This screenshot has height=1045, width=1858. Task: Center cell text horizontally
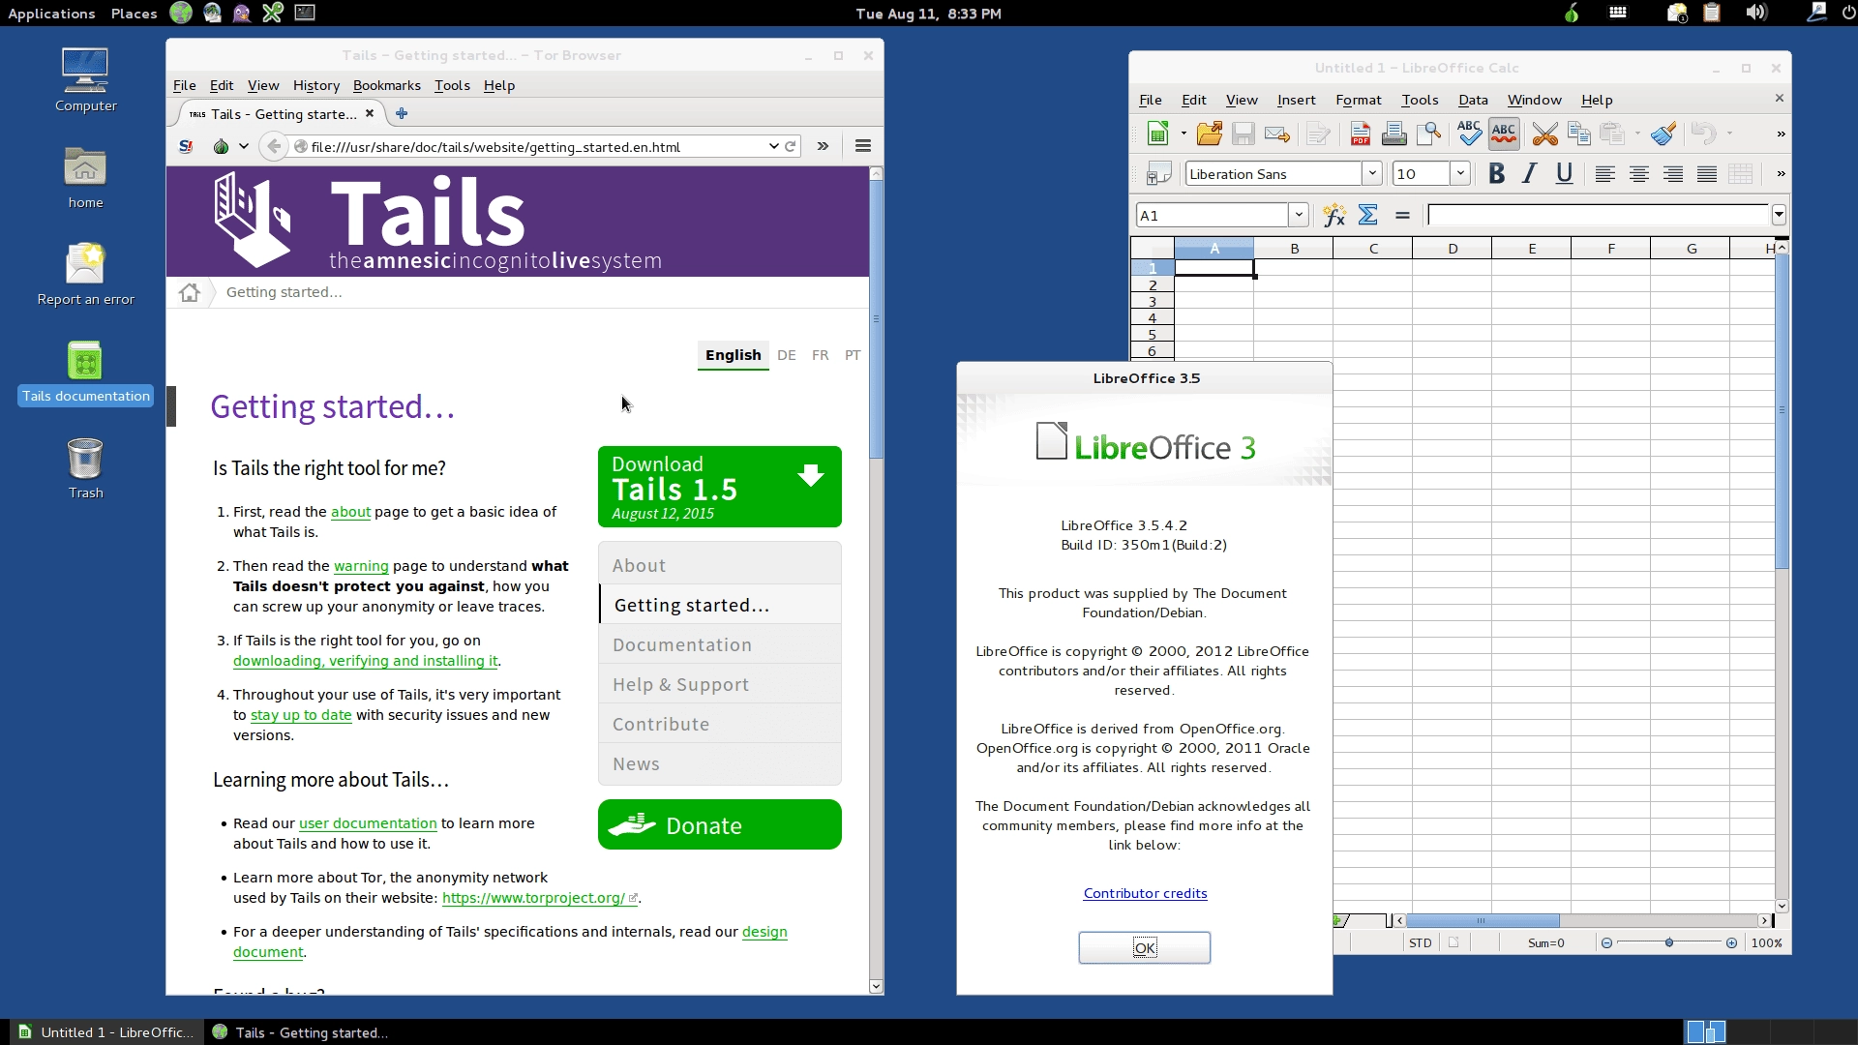click(1638, 174)
